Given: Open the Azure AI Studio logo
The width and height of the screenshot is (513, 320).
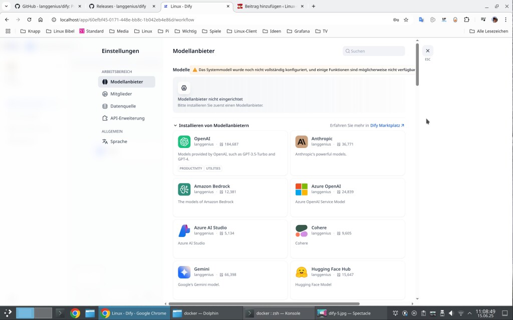Looking at the screenshot, I should [184, 231].
